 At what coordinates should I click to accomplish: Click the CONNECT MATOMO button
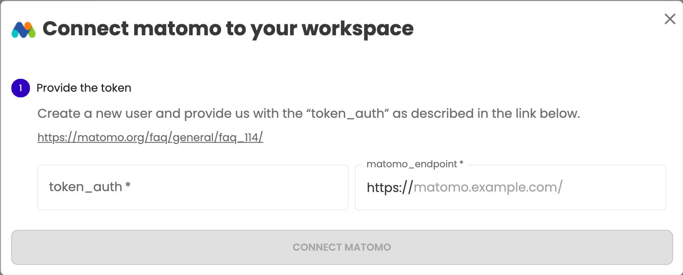coord(342,247)
